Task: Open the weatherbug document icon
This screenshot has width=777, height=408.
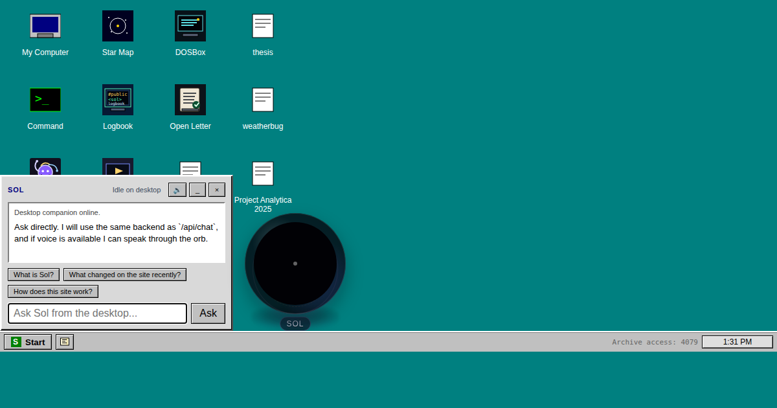Action: 263,100
